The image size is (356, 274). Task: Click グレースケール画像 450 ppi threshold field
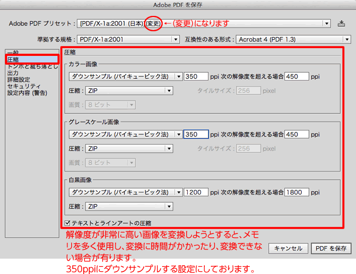(296, 134)
